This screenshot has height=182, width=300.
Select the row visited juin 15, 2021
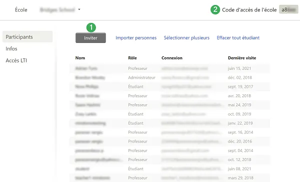170,68
